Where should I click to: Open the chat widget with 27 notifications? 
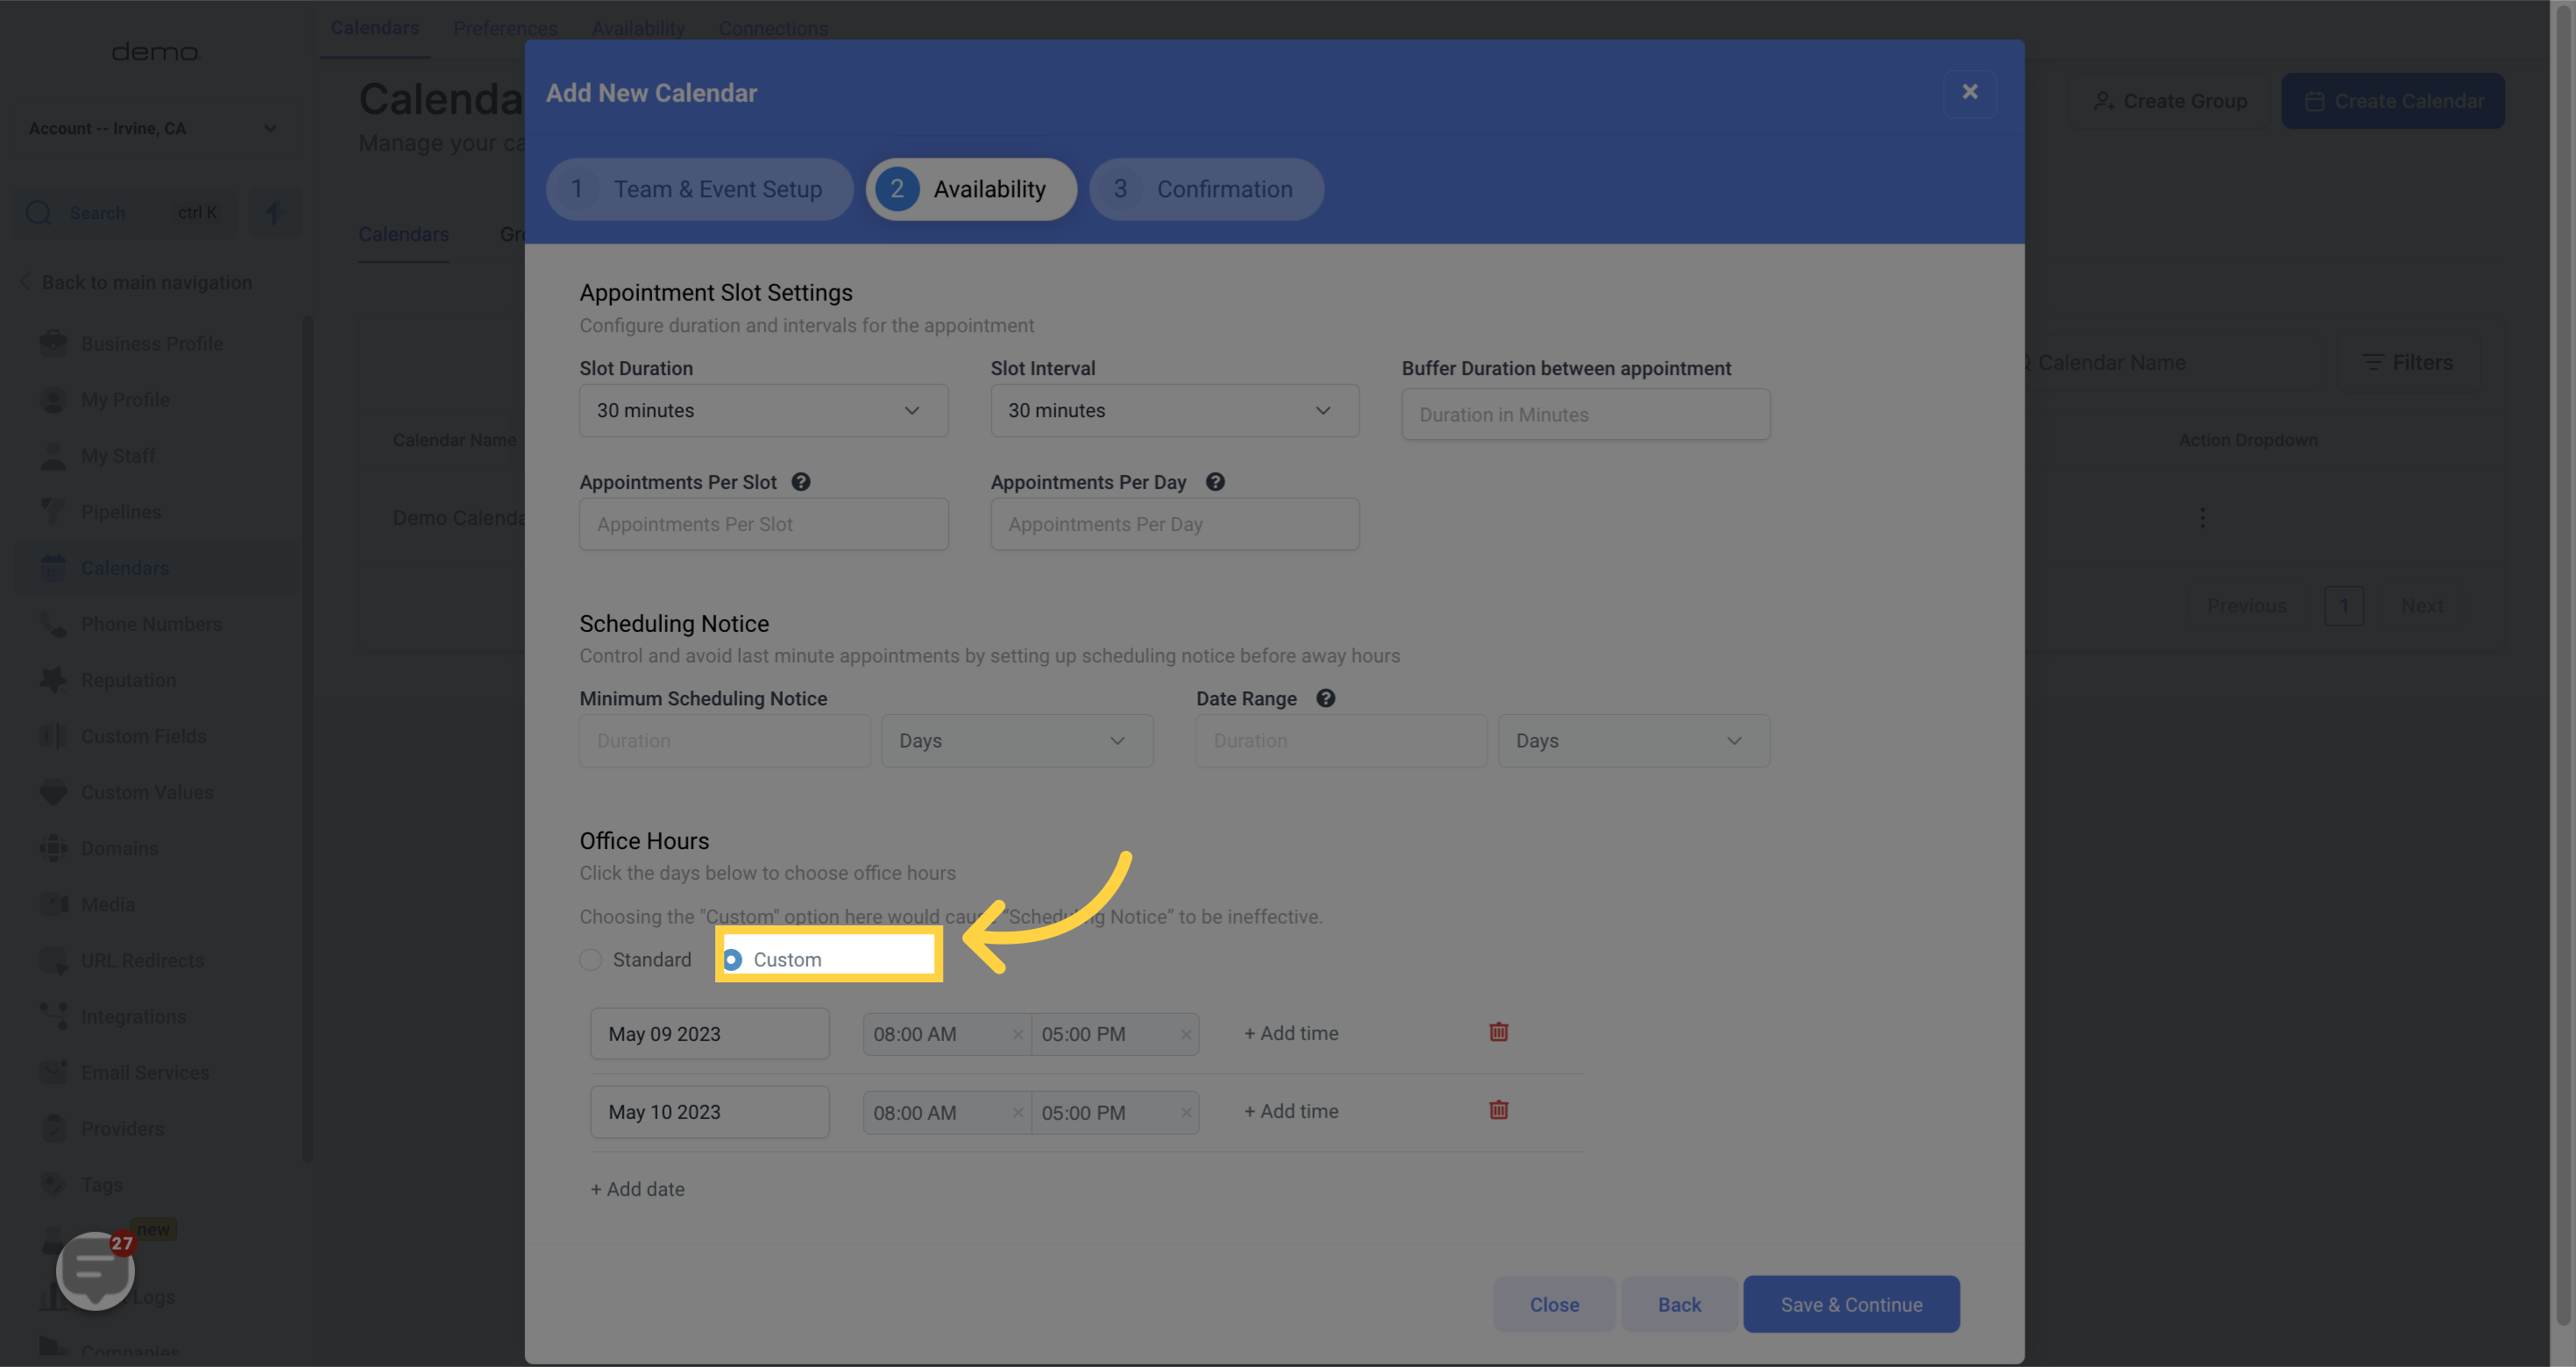point(95,1270)
